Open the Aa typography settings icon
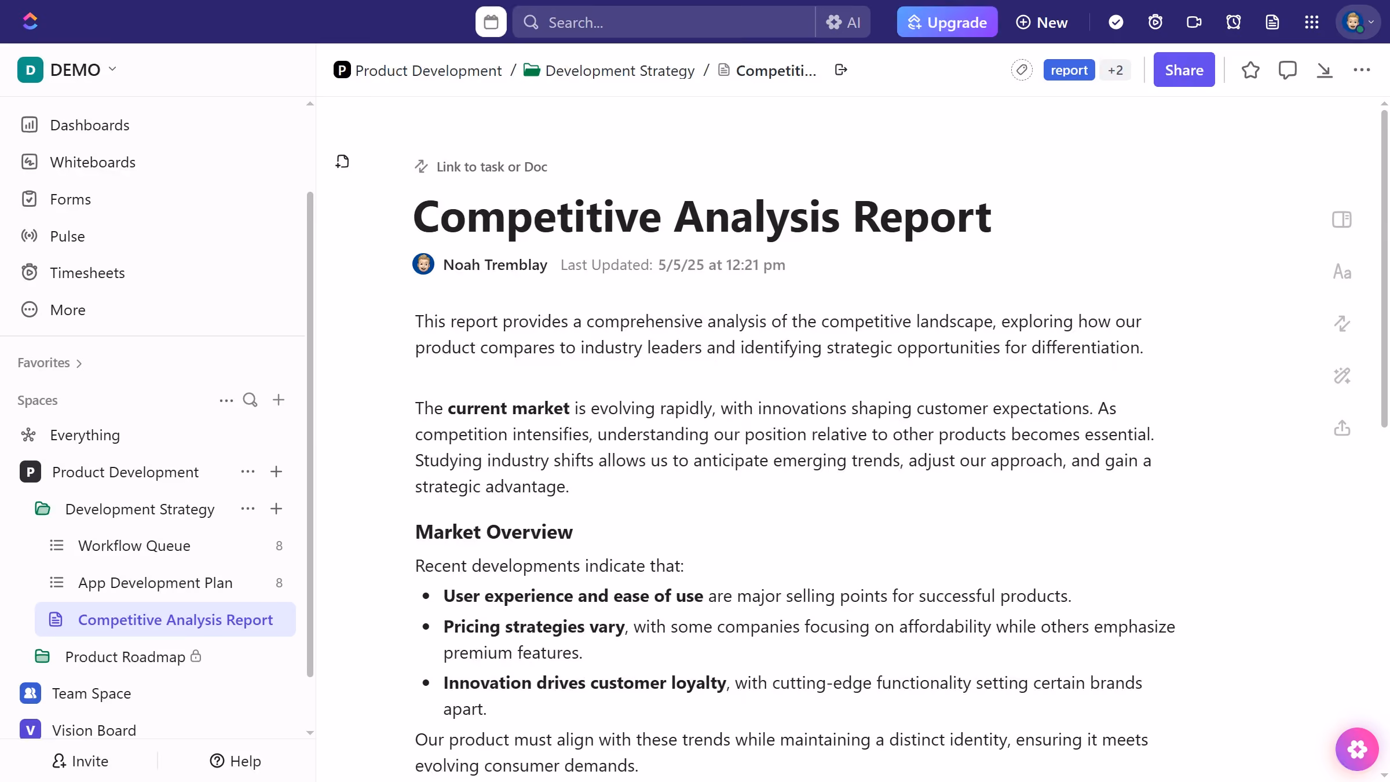Screen dimensions: 1390x782 pos(1342,272)
